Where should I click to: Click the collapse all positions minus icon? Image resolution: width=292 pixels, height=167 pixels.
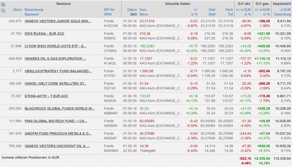(x=3, y=11)
